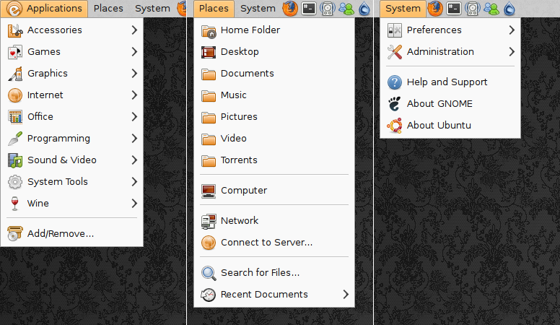Click the Network icon
The height and width of the screenshot is (325, 560).
[209, 221]
